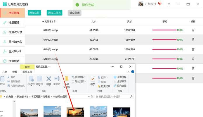The image size is (203, 117).
Task: Click the 添加文件夹 button
Action: pyautogui.click(x=54, y=13)
